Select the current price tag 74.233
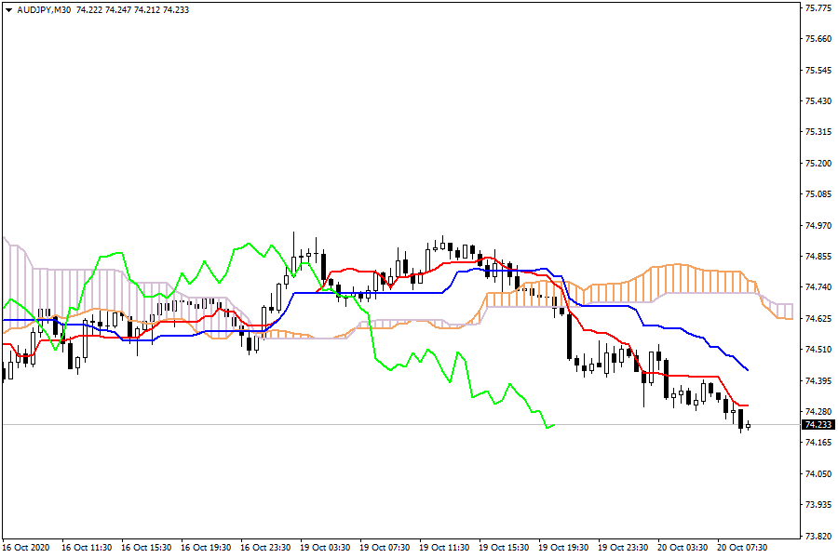 (x=818, y=425)
